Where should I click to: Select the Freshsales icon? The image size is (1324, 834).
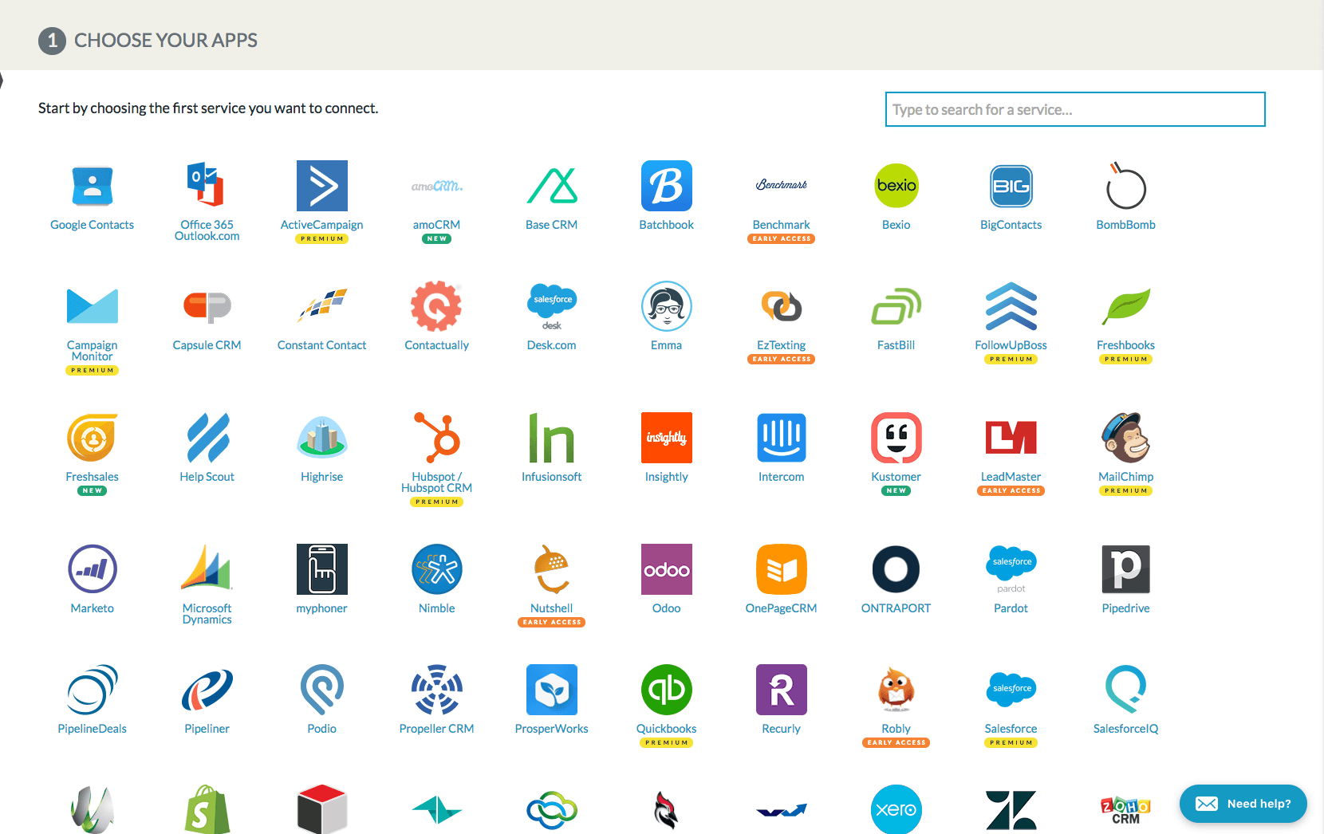pyautogui.click(x=93, y=438)
